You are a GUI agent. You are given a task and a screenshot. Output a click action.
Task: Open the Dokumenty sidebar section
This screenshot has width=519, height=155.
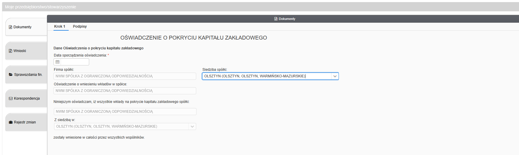point(26,27)
